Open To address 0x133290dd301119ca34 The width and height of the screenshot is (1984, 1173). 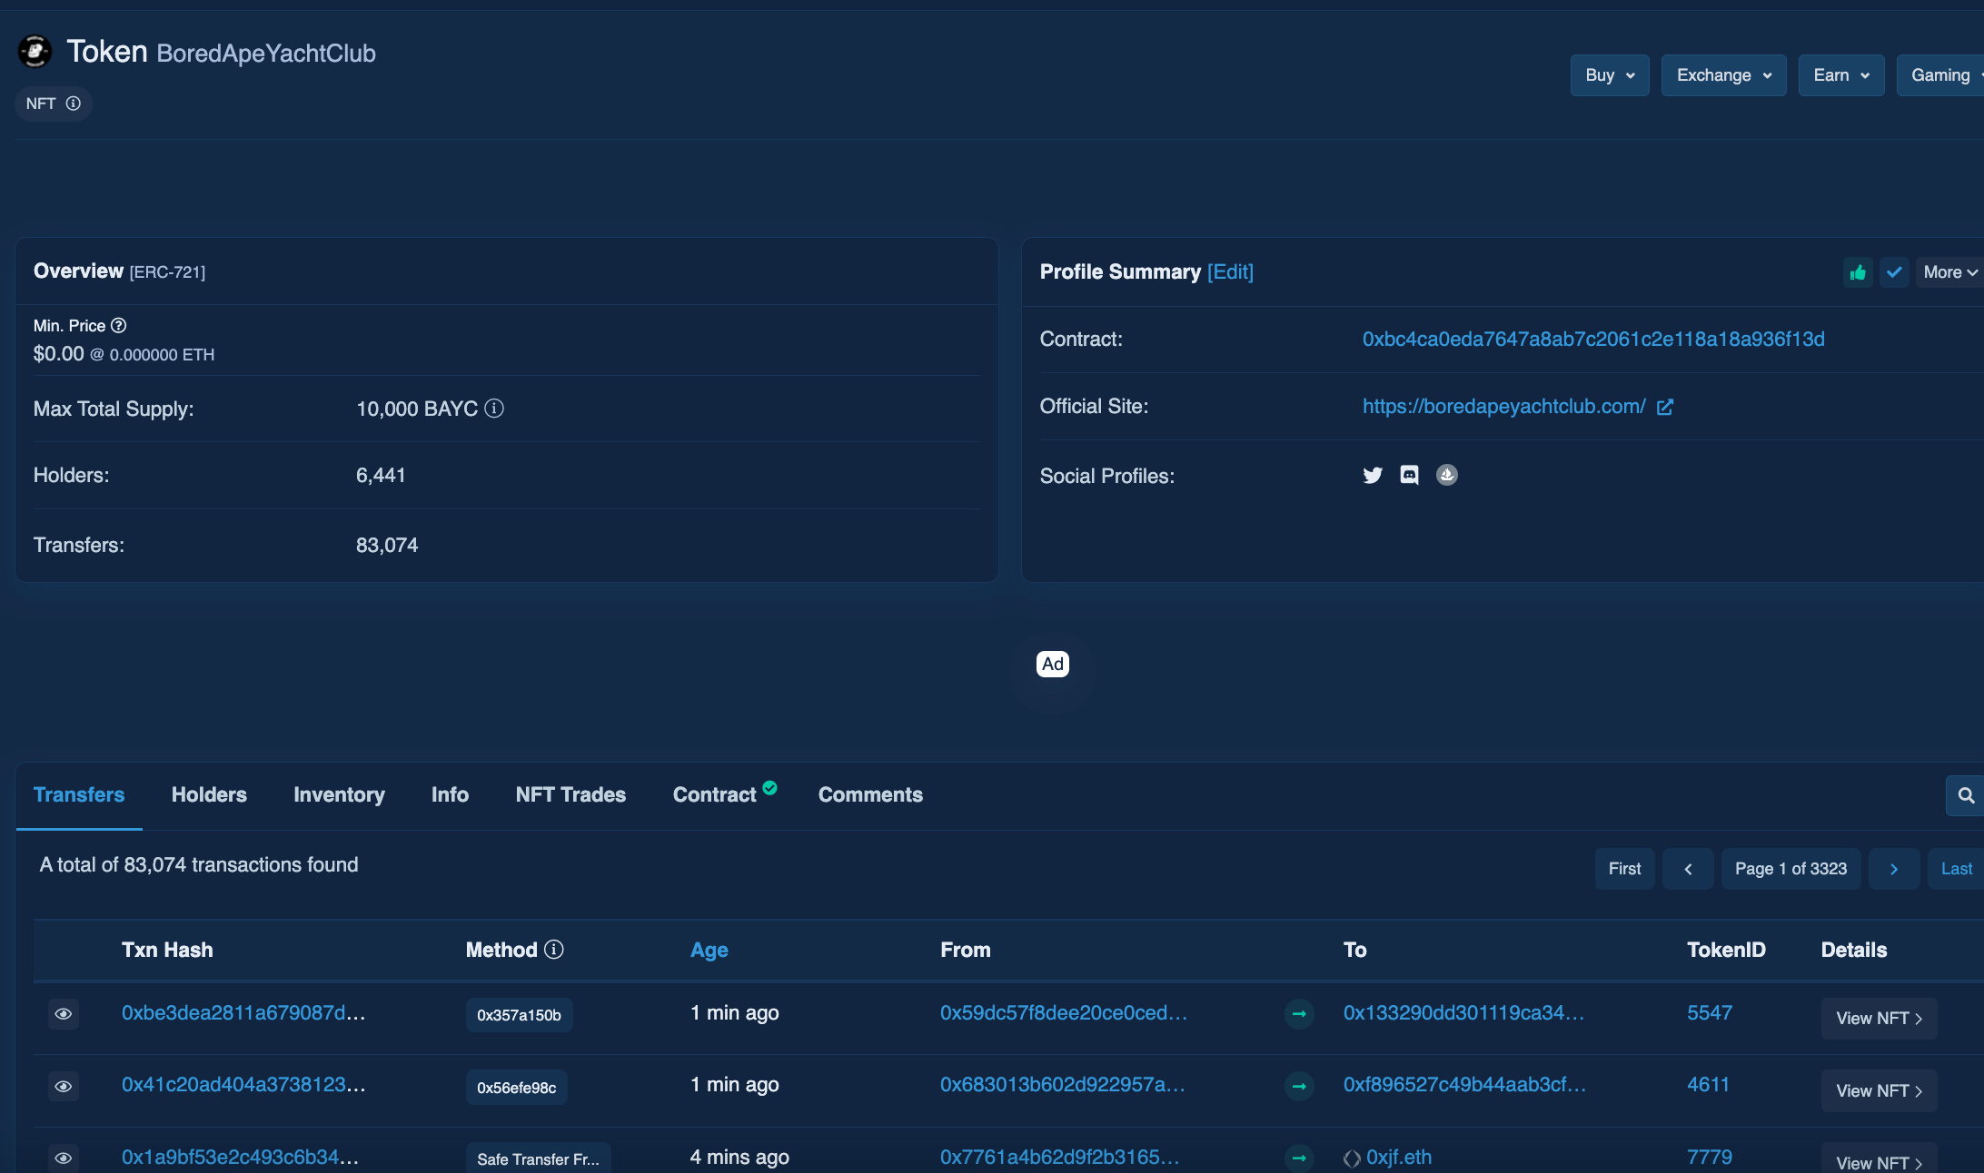(1464, 1012)
